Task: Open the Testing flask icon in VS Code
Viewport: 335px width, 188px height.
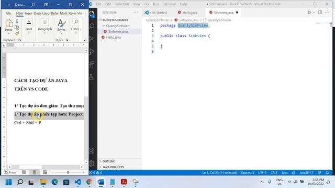Action: [x=92, y=77]
